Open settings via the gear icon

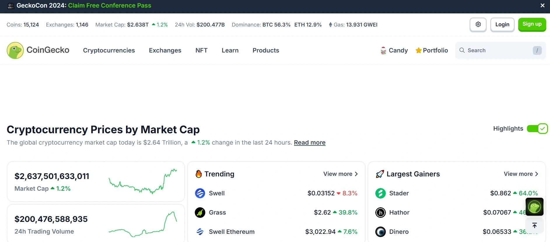(x=478, y=24)
